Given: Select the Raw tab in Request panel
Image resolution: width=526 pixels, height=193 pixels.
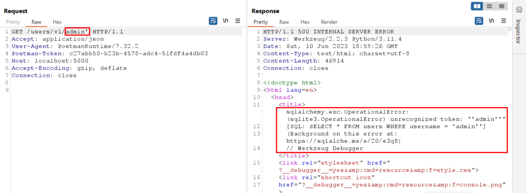Looking at the screenshot, I should click(36, 22).
